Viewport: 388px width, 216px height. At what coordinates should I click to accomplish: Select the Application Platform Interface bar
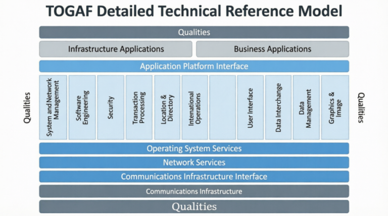tap(194, 66)
